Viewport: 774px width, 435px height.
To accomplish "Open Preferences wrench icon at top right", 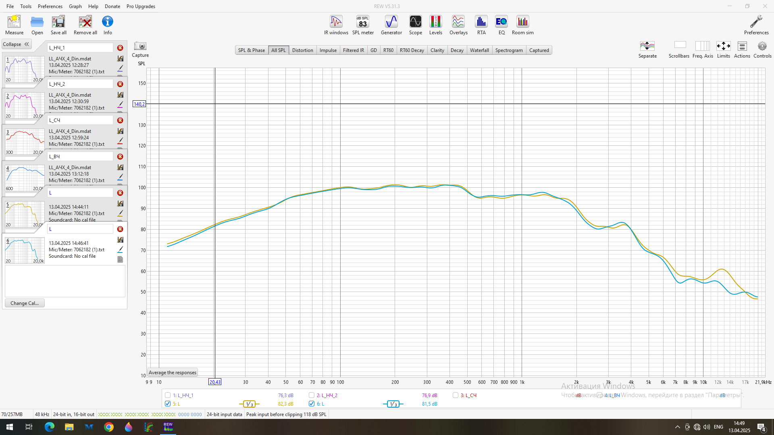I will pos(756,25).
